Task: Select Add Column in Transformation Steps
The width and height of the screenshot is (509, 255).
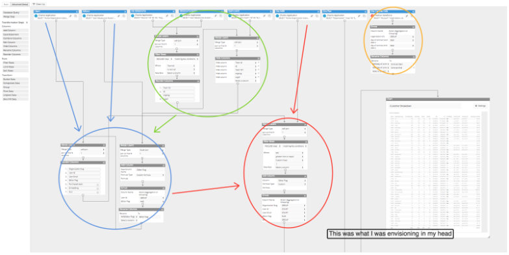Action: [15, 30]
